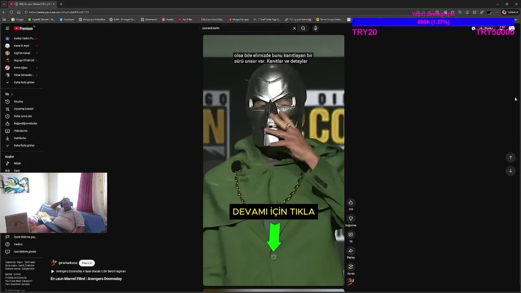The width and height of the screenshot is (521, 293).
Task: Open Konyaspor Haberleri bookmark
Action: pyautogui.click(x=92, y=20)
